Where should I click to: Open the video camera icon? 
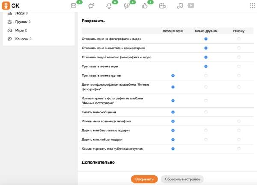pos(162,6)
